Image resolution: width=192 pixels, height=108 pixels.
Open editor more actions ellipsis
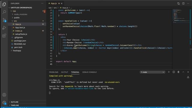point(188,3)
